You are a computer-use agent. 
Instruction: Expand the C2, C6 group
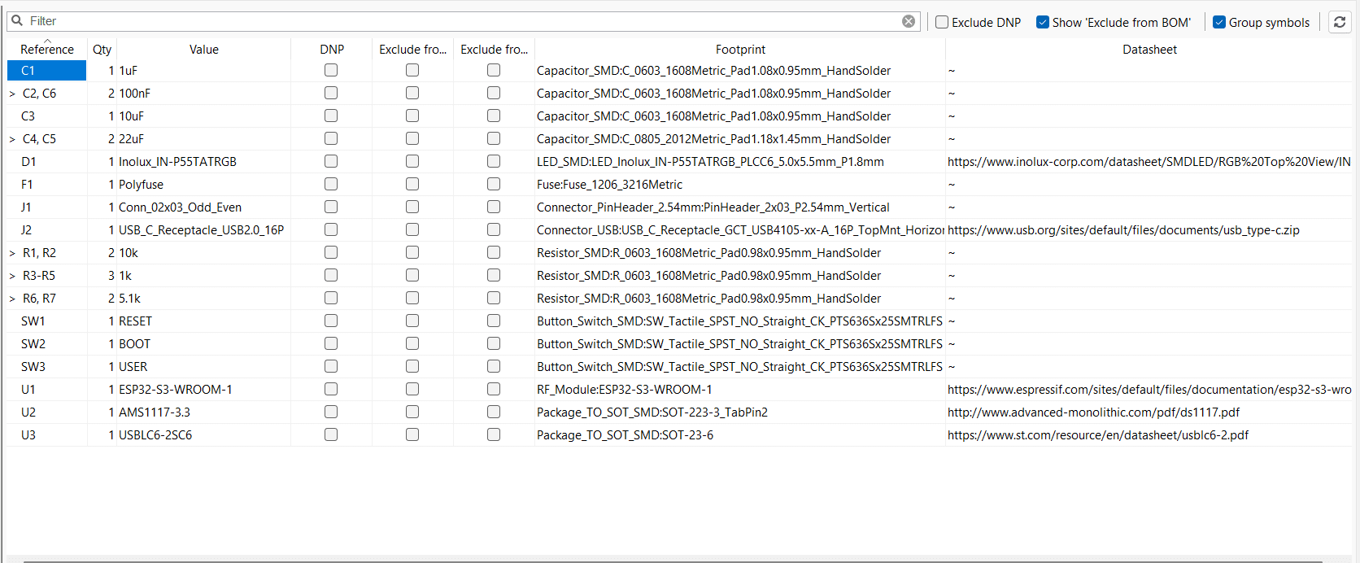click(12, 94)
